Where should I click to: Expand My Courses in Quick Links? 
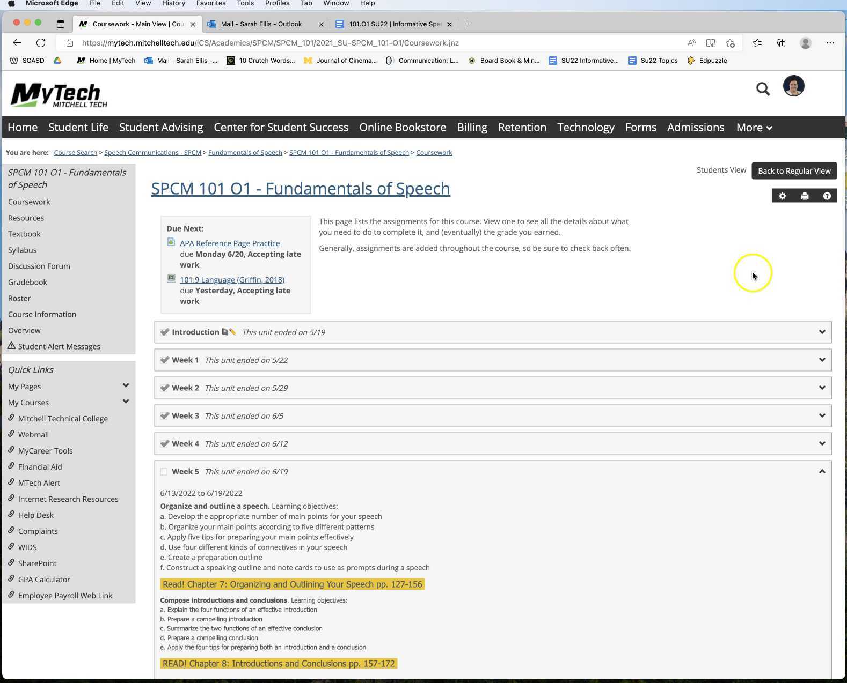click(x=126, y=402)
